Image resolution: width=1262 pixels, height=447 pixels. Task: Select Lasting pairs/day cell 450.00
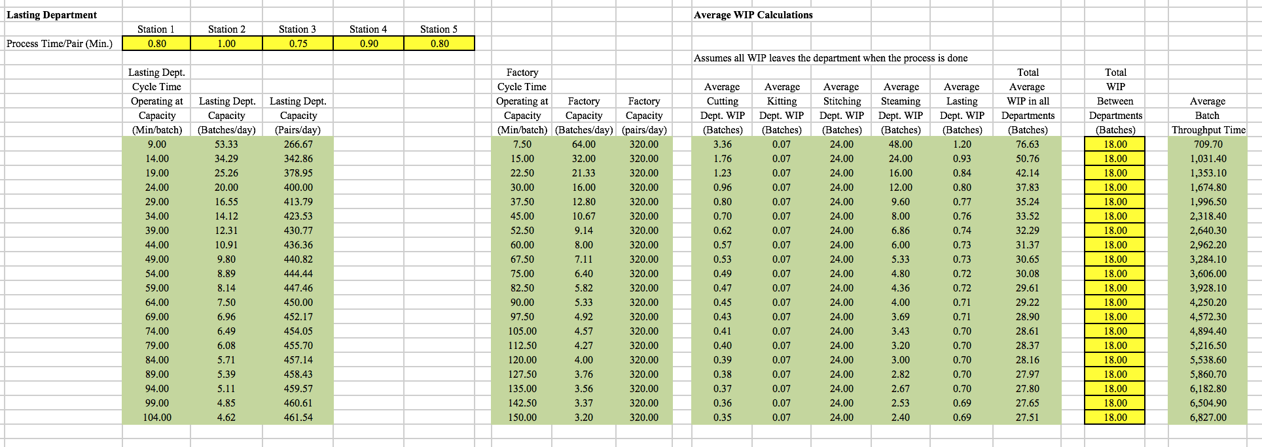tap(298, 302)
